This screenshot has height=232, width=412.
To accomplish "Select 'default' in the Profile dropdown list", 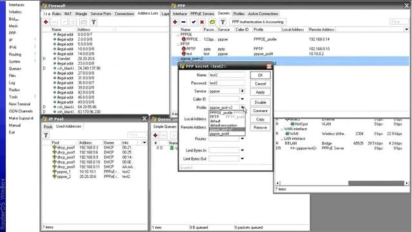I will (x=227, y=121).
